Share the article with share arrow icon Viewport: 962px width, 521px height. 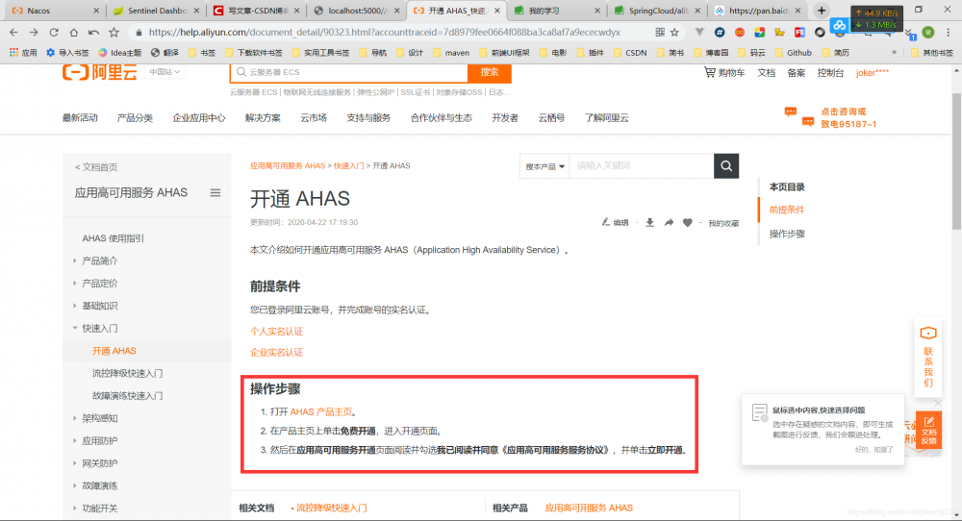pos(669,222)
